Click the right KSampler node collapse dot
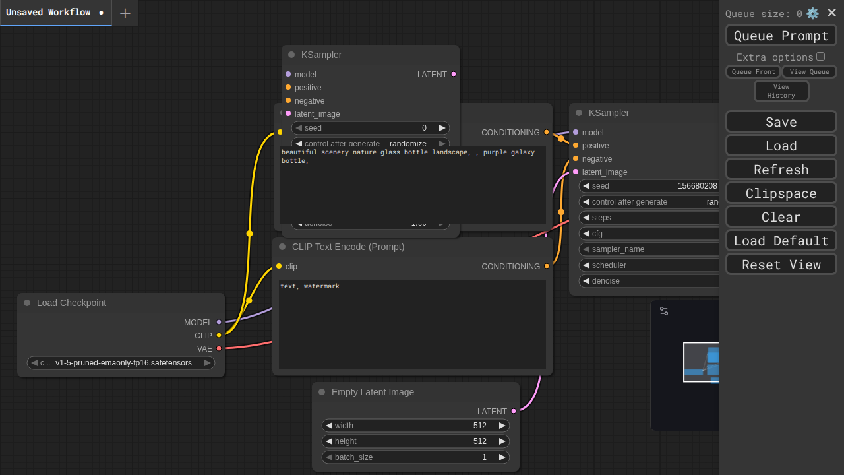The width and height of the screenshot is (844, 475). pyautogui.click(x=579, y=113)
